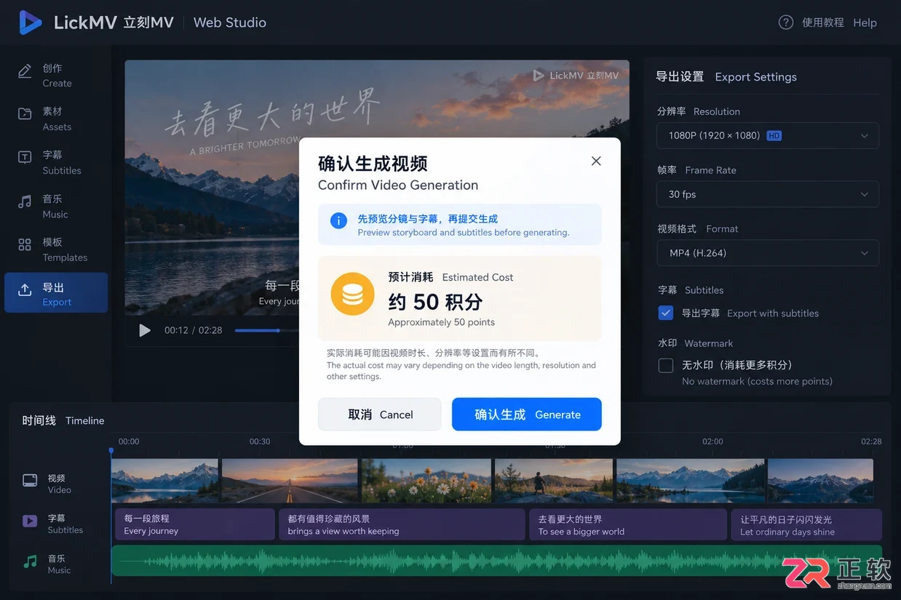The width and height of the screenshot is (901, 600).
Task: Select the "To see a bigger world" subtitle
Action: coord(628,524)
